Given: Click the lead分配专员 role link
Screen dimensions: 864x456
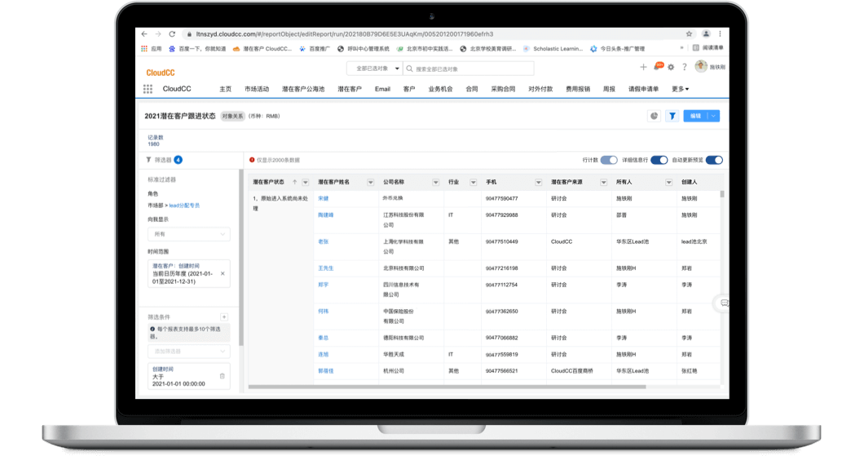Looking at the screenshot, I should tap(184, 206).
